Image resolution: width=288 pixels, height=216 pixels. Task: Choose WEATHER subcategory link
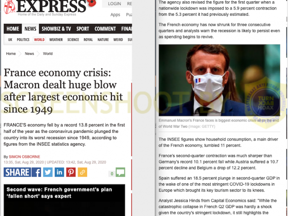tap(56, 39)
